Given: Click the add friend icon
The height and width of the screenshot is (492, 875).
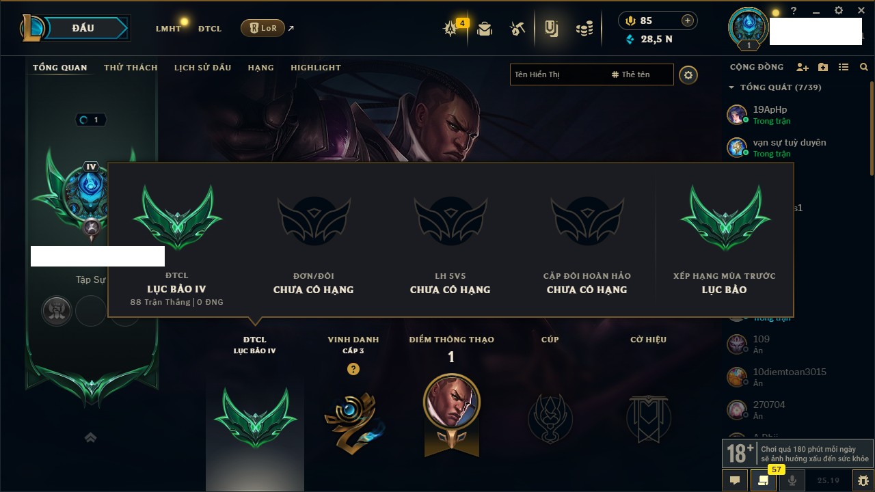Looking at the screenshot, I should click(x=803, y=67).
